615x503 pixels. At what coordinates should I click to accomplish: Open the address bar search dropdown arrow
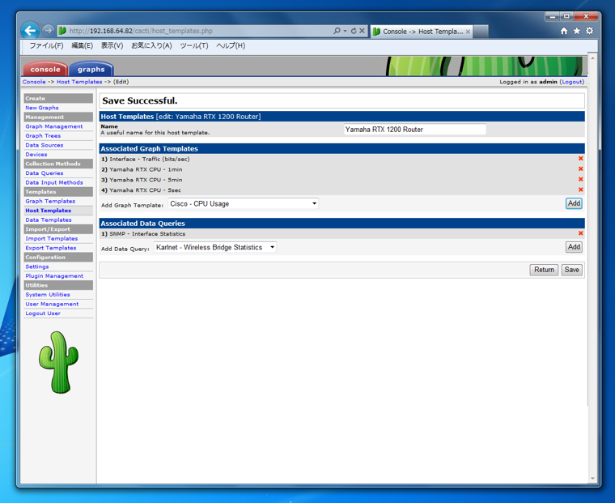(x=346, y=31)
